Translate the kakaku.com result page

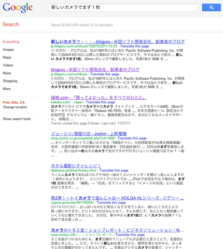point(101,102)
